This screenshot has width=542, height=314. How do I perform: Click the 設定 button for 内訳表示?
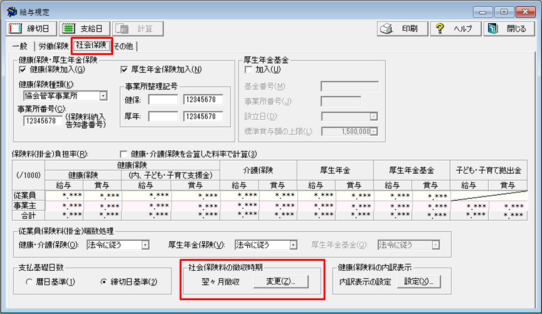point(422,281)
